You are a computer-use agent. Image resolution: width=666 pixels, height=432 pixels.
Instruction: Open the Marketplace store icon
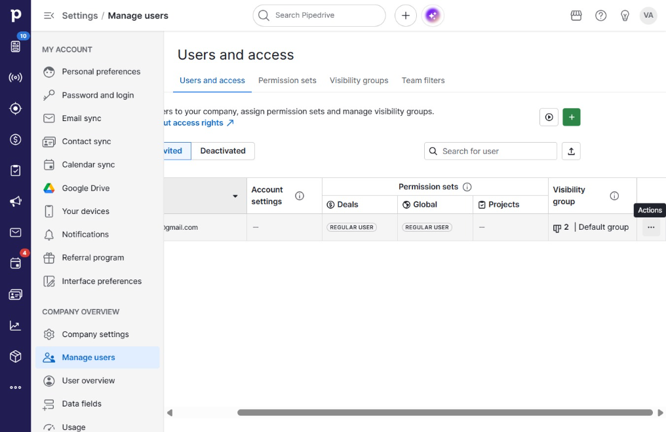(576, 16)
